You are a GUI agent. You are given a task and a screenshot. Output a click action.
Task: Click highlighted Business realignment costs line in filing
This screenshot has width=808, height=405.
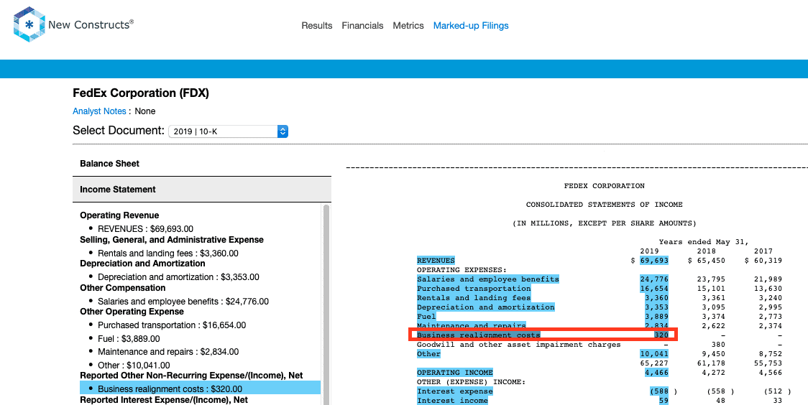(x=478, y=335)
